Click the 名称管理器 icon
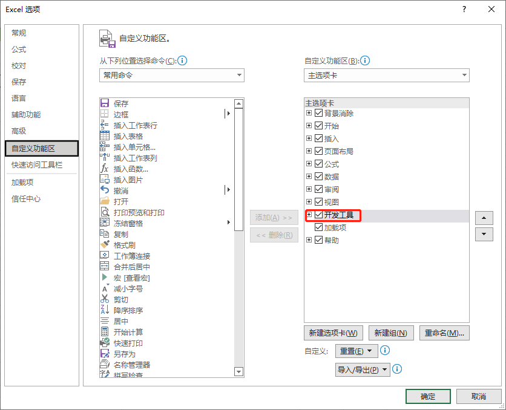Screen dimensions: 506x410 pos(105,364)
